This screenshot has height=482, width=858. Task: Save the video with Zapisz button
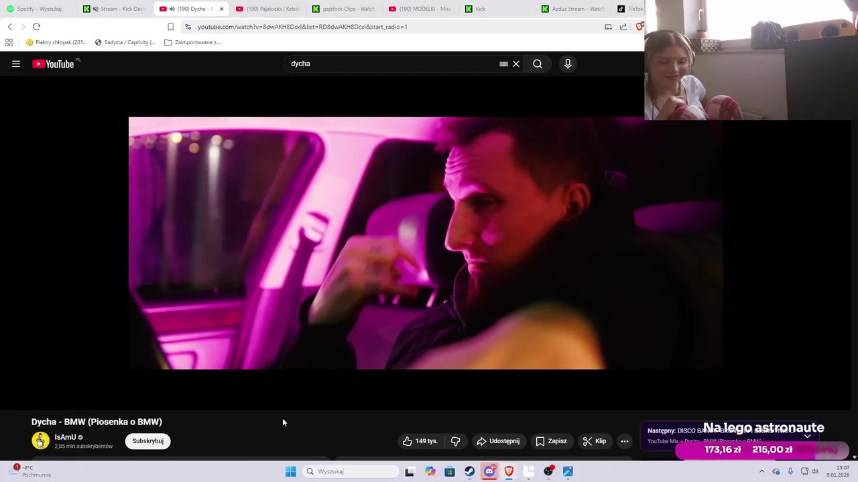(x=551, y=441)
